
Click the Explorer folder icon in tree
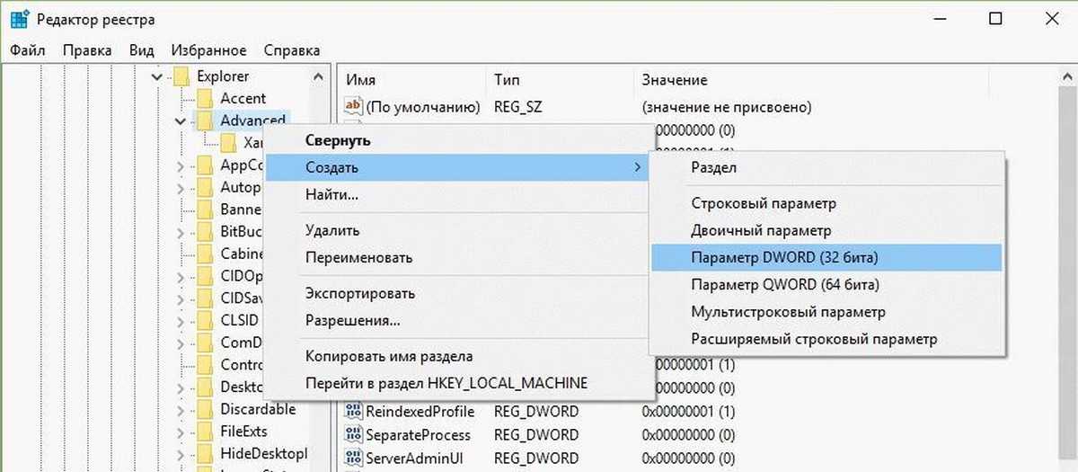(x=182, y=76)
